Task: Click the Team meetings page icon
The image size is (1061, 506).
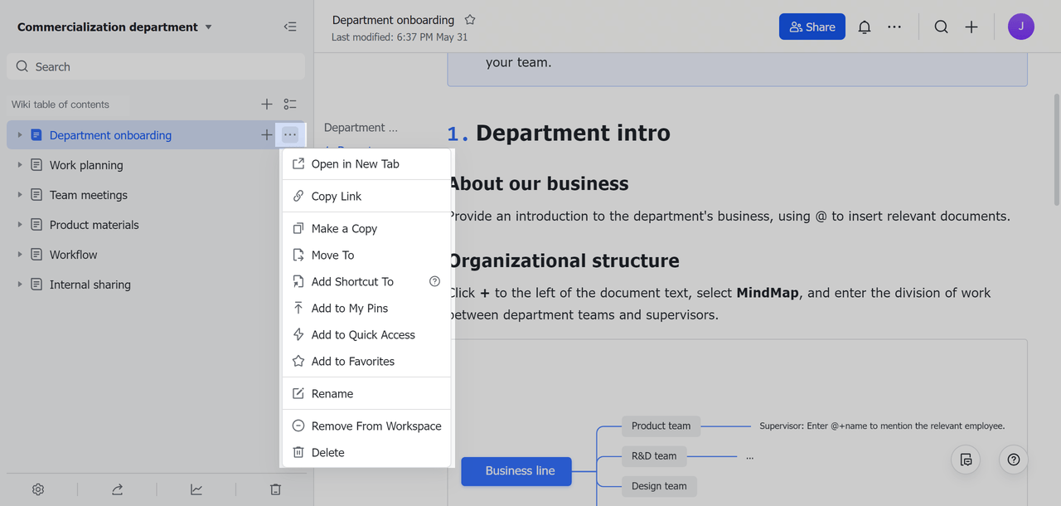Action: pyautogui.click(x=36, y=195)
